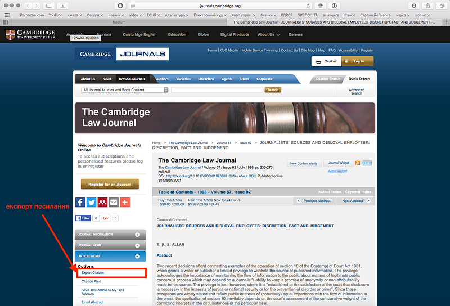Open the News nav tab
This screenshot has height=306, width=450.
[x=107, y=79]
